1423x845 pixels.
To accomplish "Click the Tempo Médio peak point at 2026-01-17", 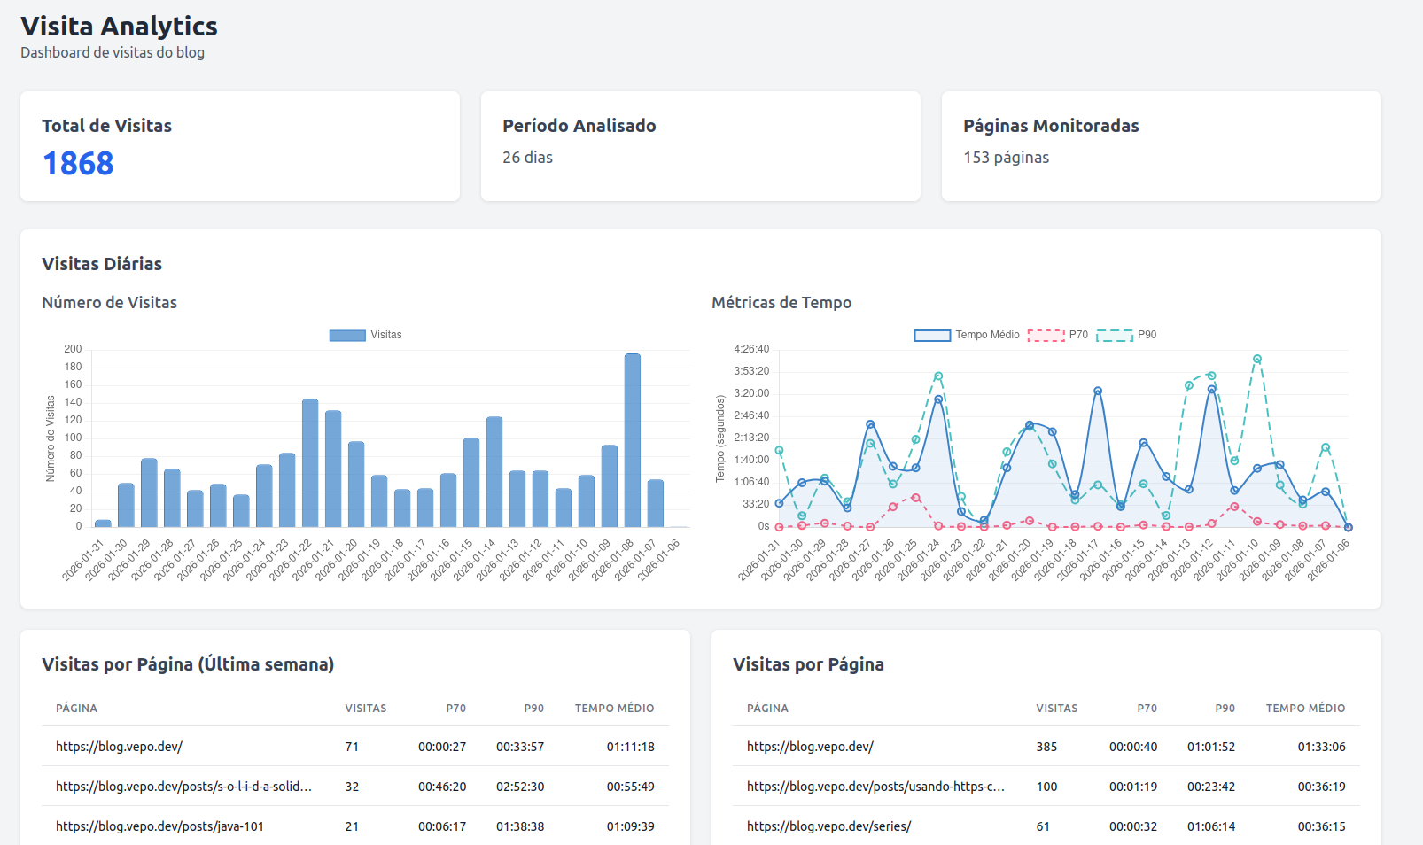I will [x=1098, y=391].
